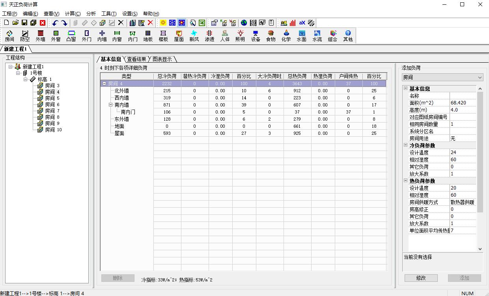Collapse the 1号楼 tree node

[18, 73]
